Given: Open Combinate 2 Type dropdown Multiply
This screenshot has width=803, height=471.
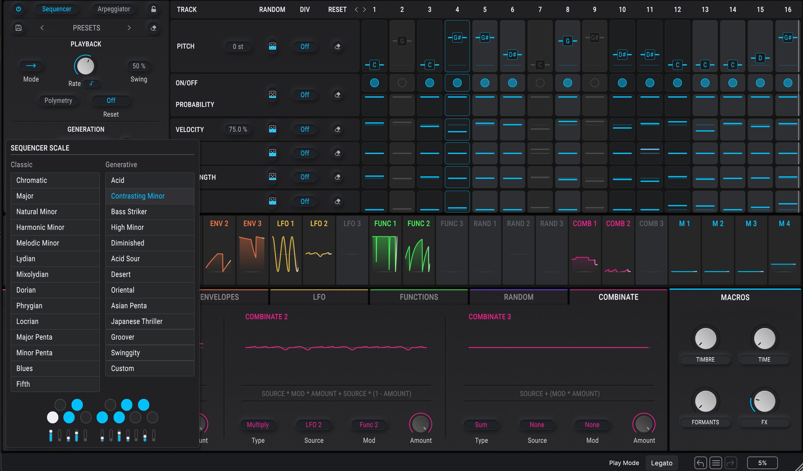Looking at the screenshot, I should (x=258, y=425).
